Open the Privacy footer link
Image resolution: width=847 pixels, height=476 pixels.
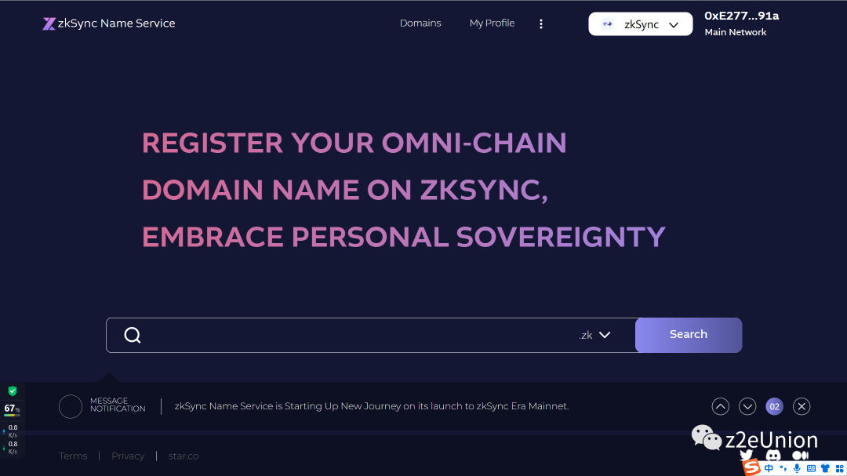(x=127, y=456)
